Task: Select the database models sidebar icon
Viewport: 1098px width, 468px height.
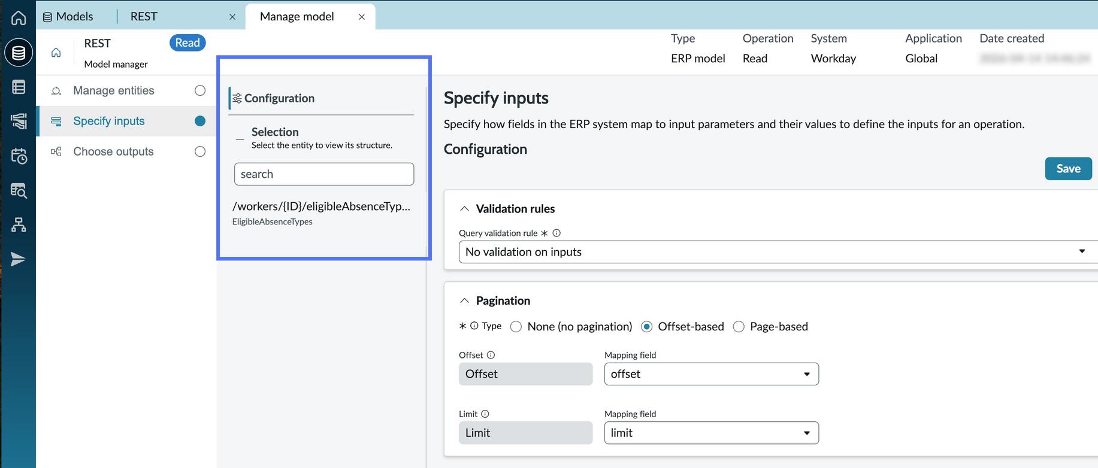Action: pos(19,53)
